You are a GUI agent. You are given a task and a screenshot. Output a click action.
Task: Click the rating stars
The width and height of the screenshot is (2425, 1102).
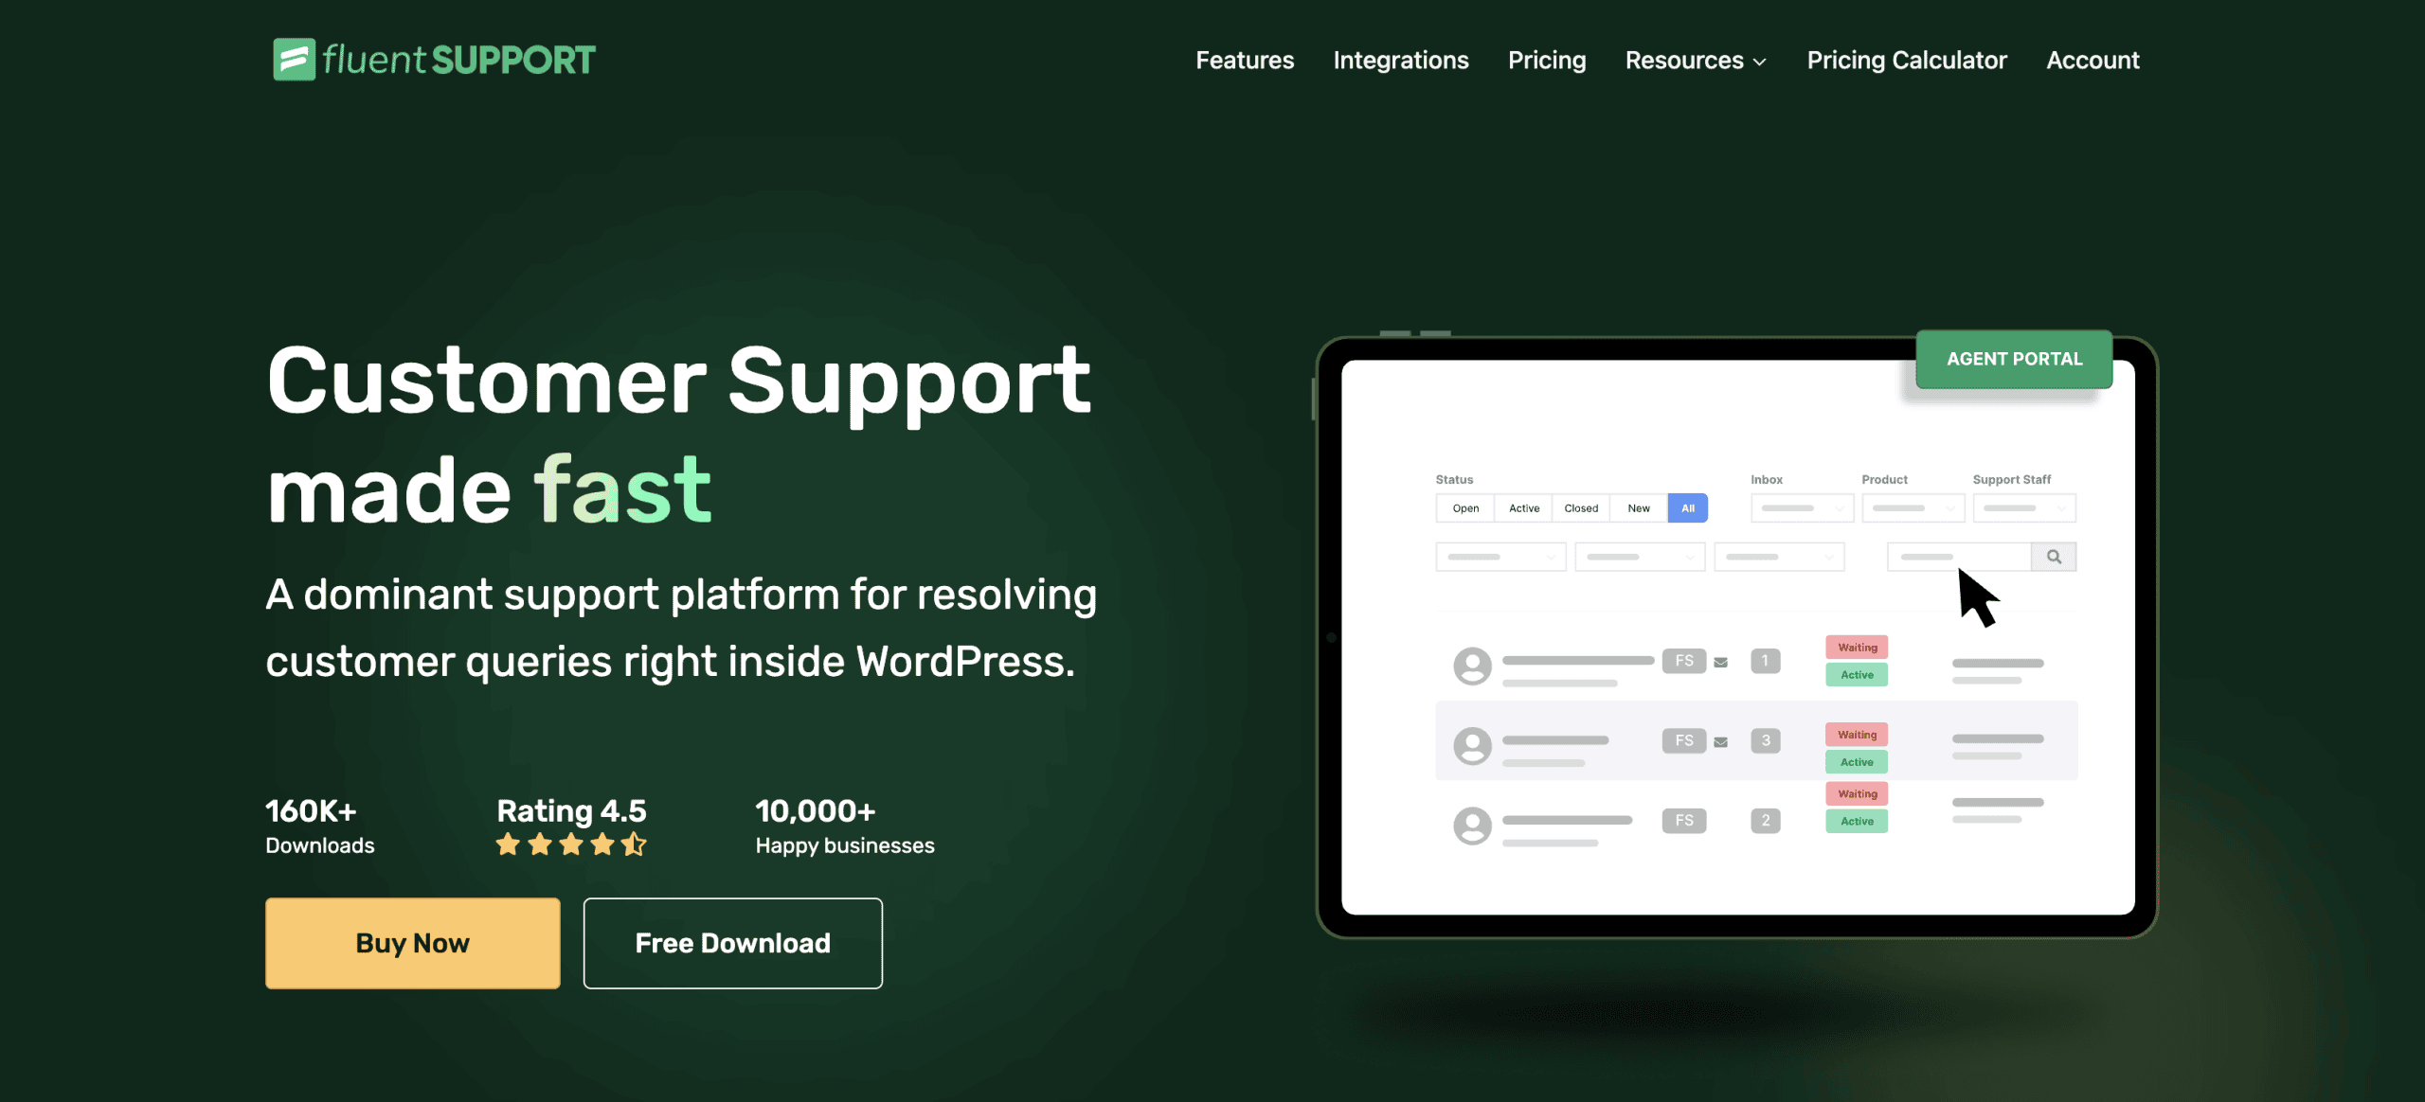coord(571,844)
